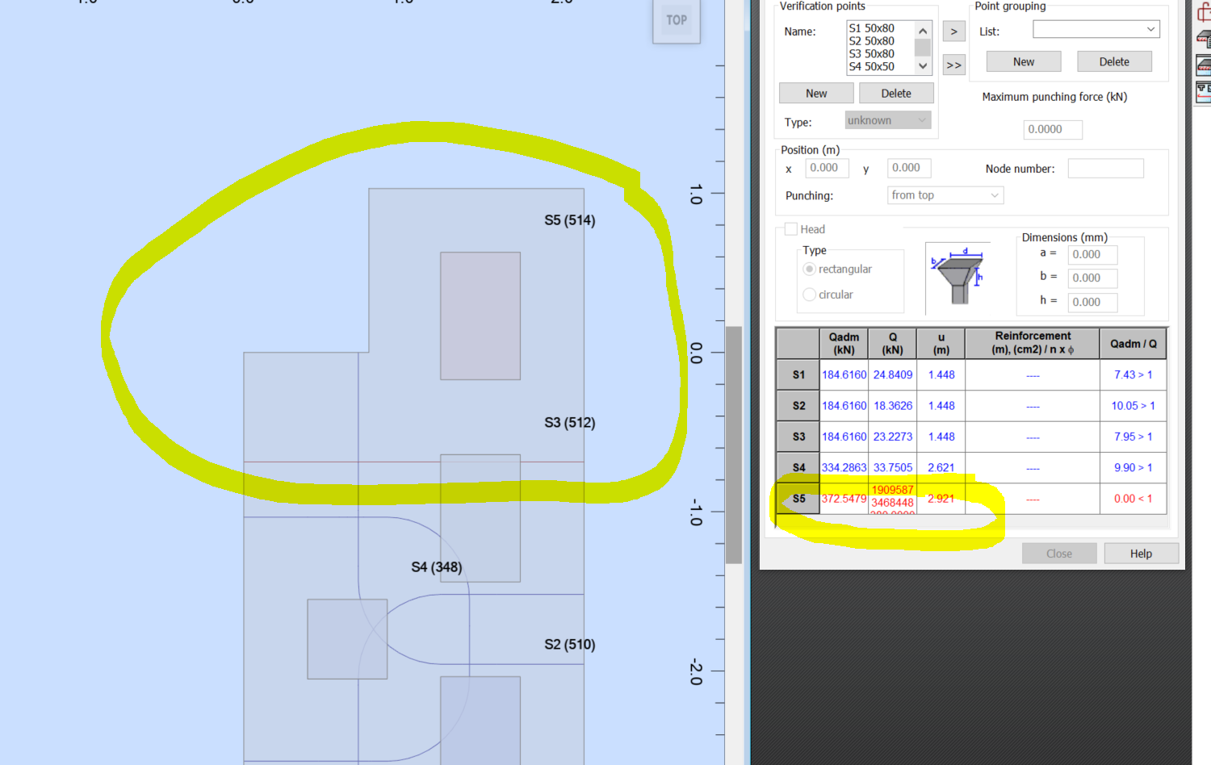Viewport: 1211px width, 765px height.
Task: Open the Type dropdown showing unknown
Action: click(x=886, y=119)
